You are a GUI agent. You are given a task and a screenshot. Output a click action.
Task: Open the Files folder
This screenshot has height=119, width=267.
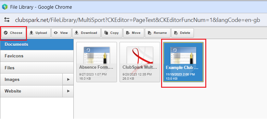pos(37,68)
